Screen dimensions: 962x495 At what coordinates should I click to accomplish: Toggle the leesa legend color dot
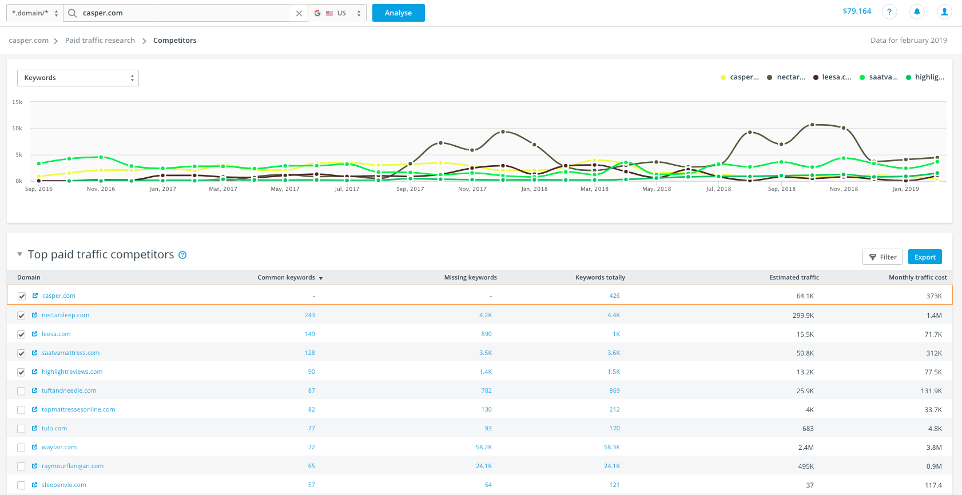(816, 77)
